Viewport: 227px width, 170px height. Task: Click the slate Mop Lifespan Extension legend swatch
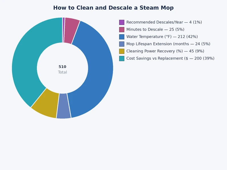tap(122, 44)
